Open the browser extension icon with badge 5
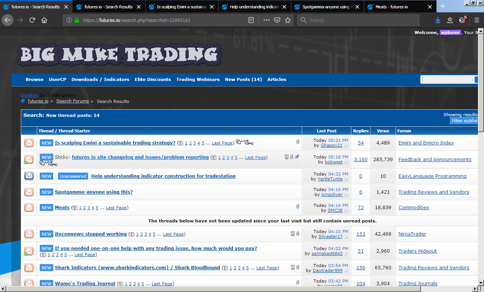Viewport: 484px width, 292px height. pos(463,20)
